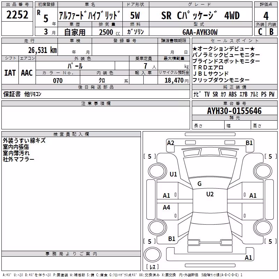
Task: Click B1 mark on front bumper
Action: [x=249, y=143]
